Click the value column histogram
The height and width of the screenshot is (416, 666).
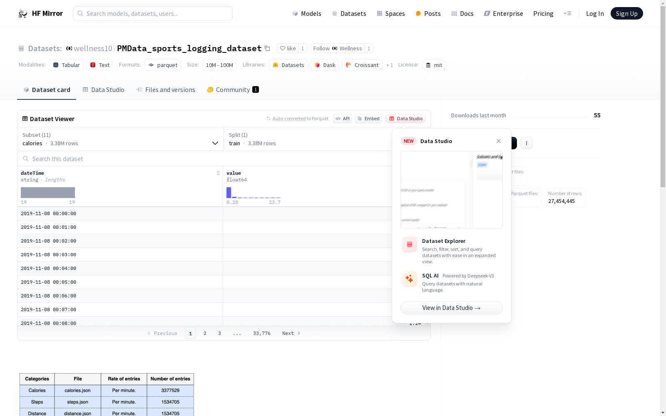point(253,193)
